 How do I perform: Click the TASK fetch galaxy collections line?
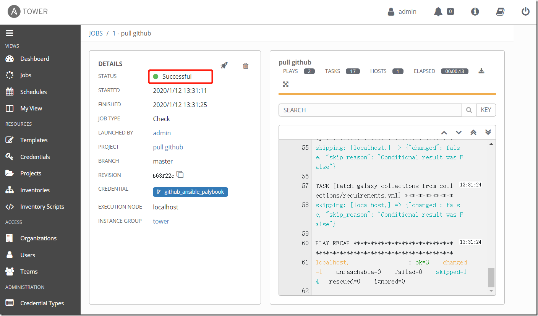(384, 191)
